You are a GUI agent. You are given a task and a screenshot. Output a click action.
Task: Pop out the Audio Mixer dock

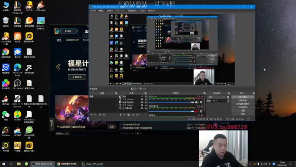click(x=205, y=93)
